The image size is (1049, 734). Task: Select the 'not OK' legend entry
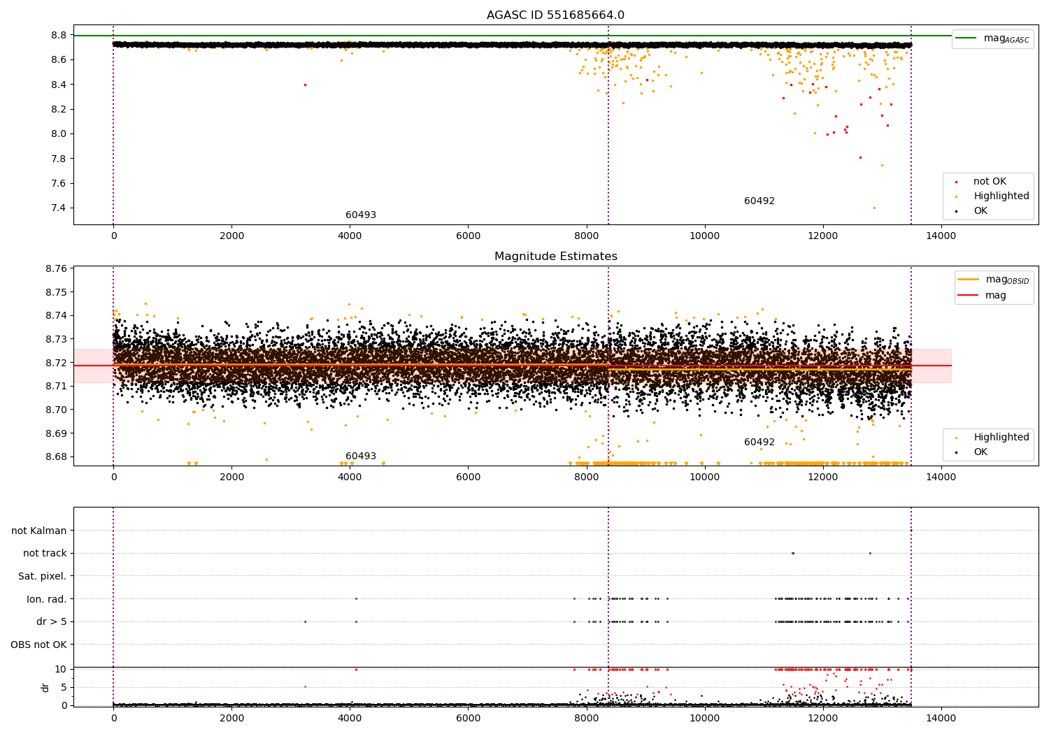coord(980,182)
